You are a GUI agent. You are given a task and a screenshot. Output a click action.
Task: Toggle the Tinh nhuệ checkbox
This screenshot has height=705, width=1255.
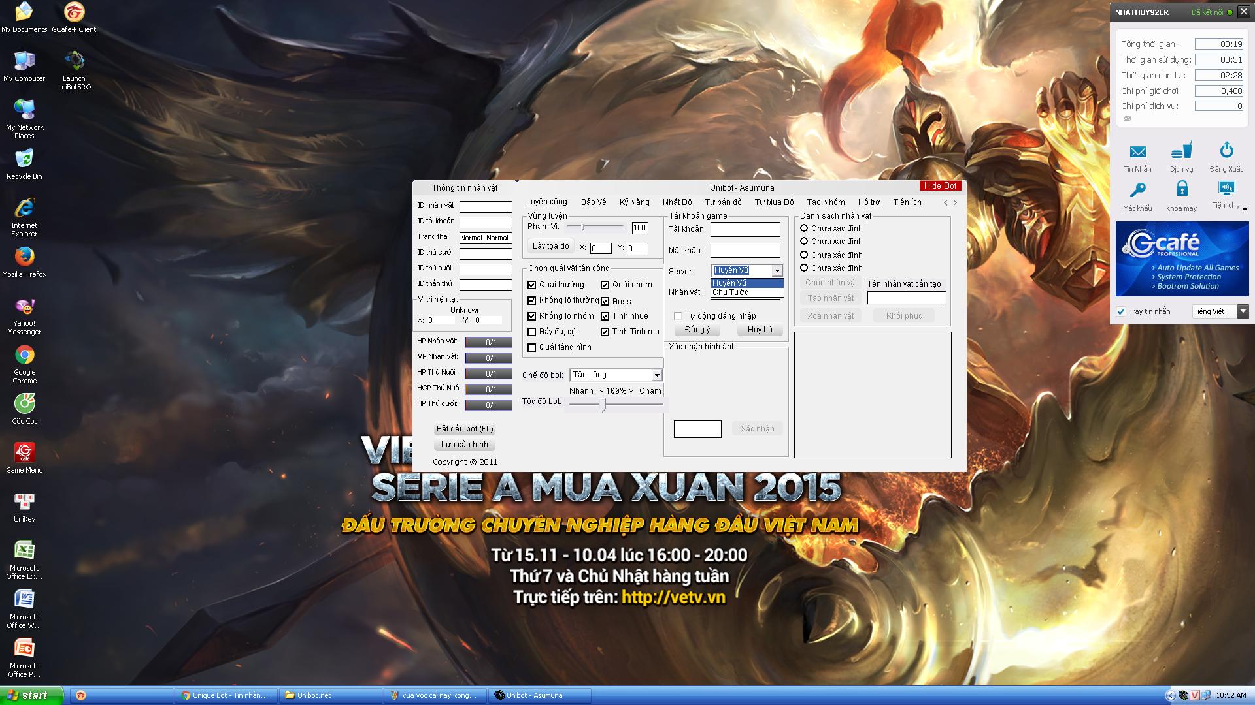(x=605, y=316)
